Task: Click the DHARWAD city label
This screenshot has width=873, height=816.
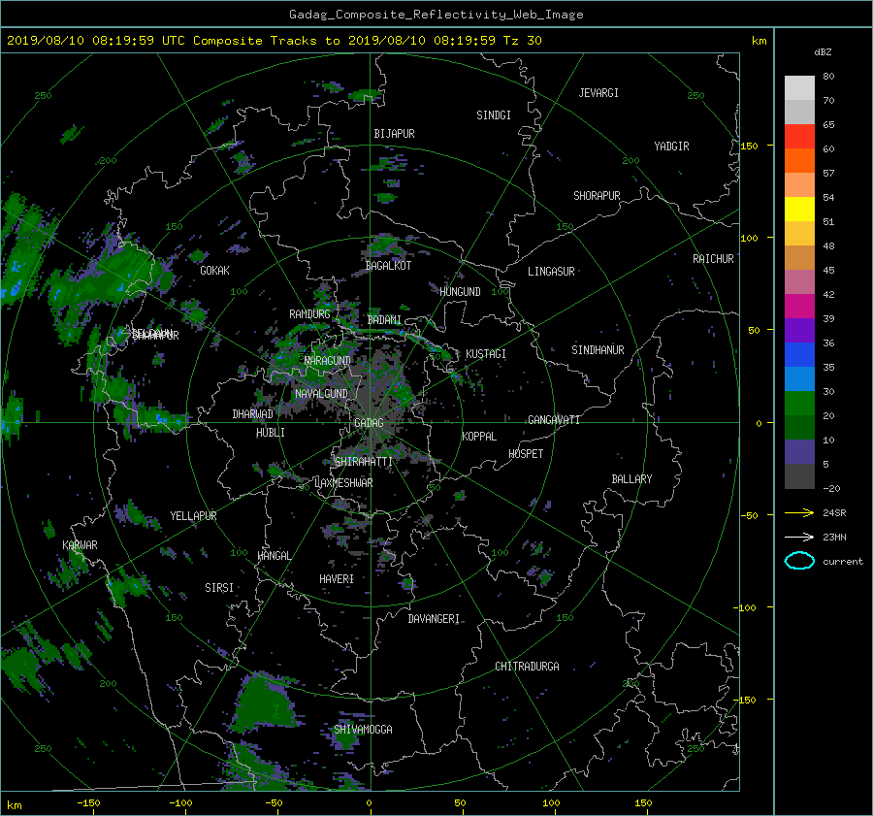Action: tap(253, 414)
